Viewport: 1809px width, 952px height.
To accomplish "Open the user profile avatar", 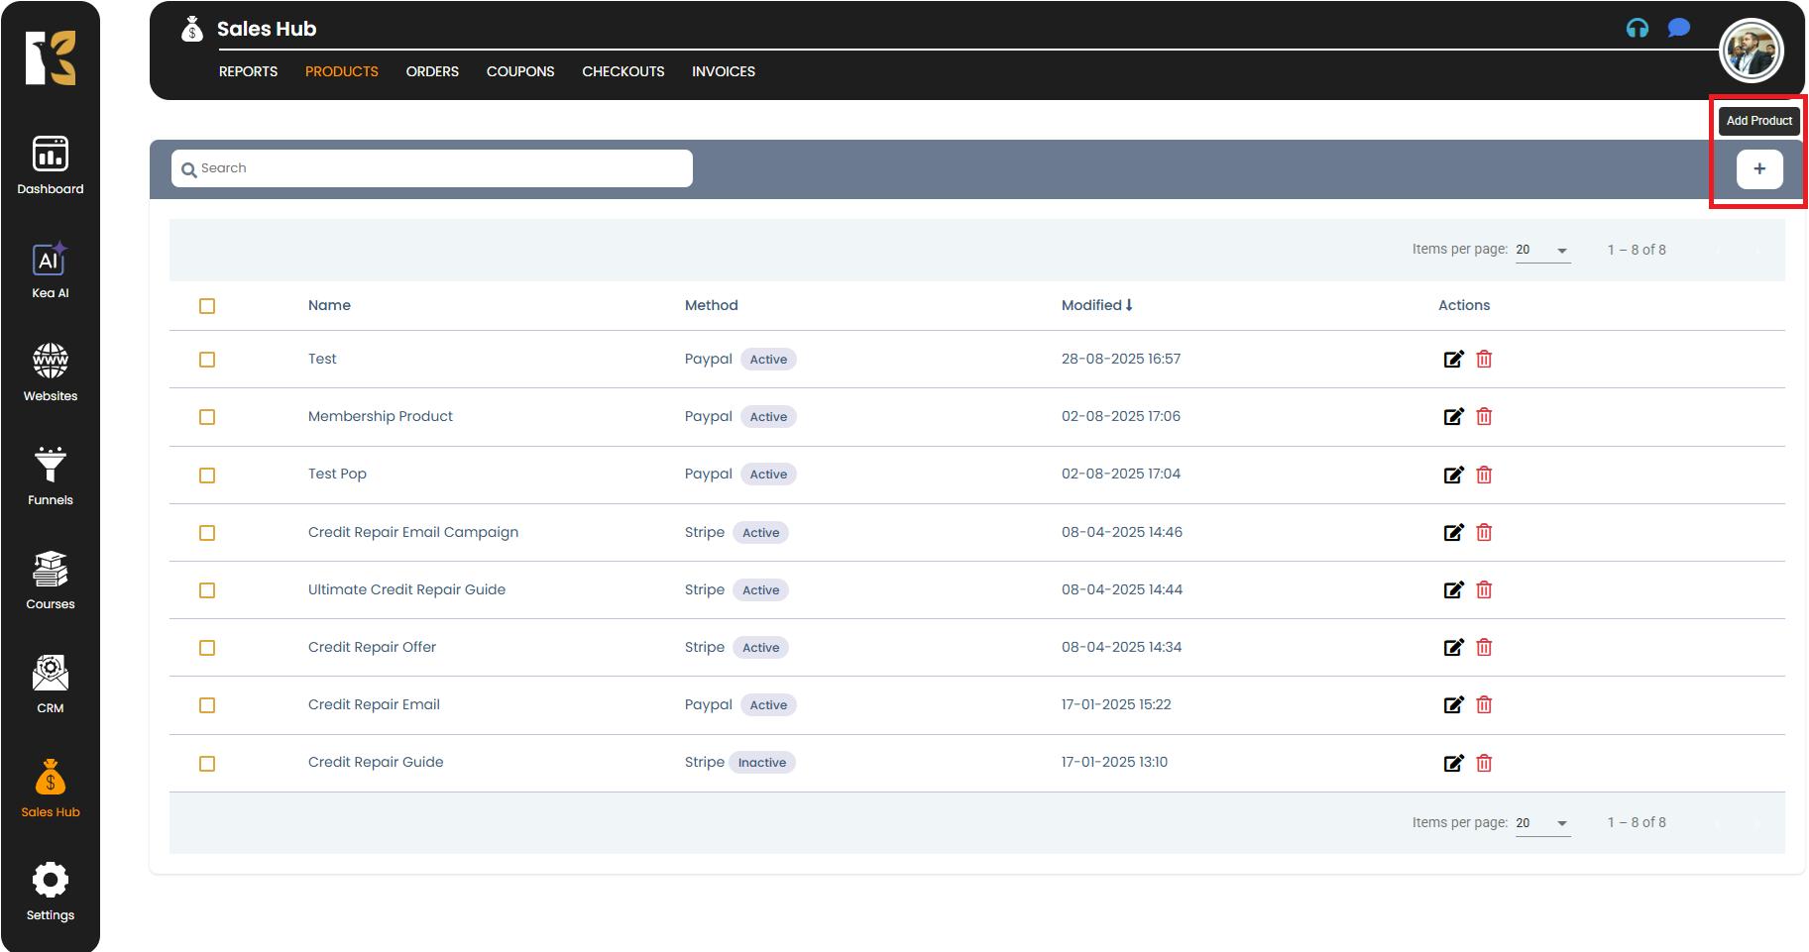I will (1751, 51).
